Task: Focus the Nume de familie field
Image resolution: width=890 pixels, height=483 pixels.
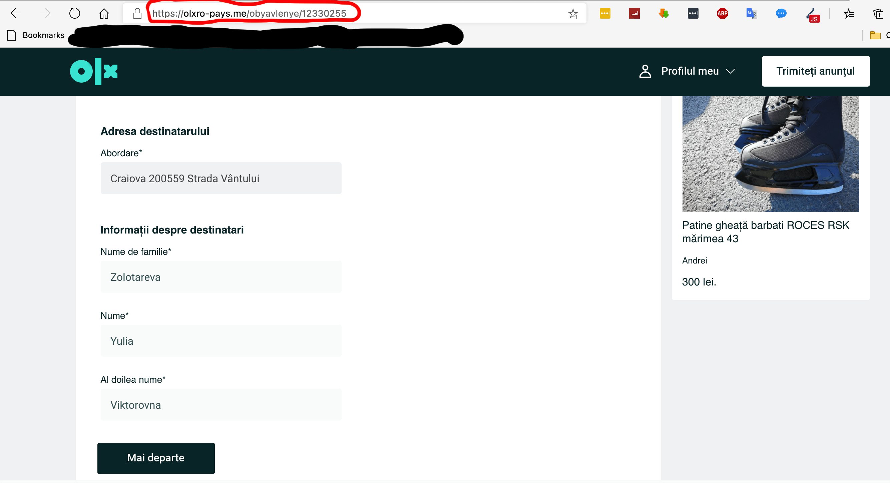Action: (221, 277)
